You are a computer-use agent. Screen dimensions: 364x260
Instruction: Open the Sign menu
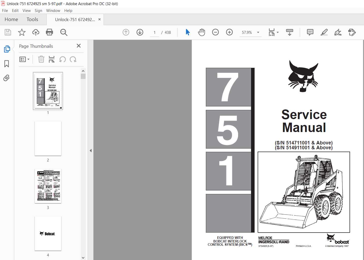point(38,11)
